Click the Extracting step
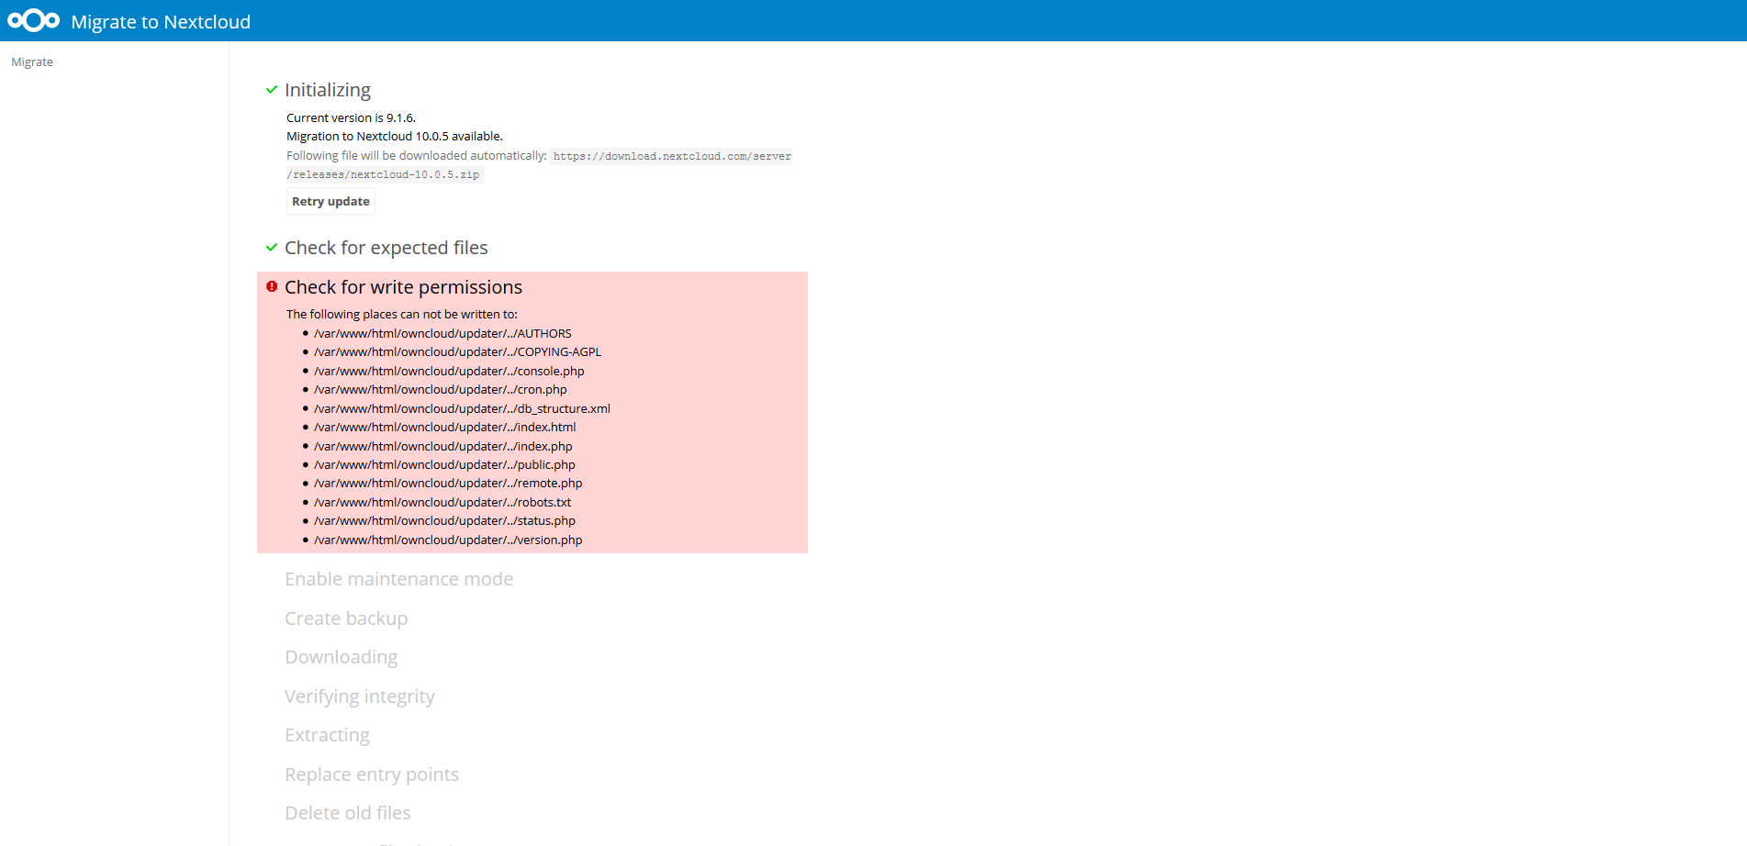 click(327, 735)
